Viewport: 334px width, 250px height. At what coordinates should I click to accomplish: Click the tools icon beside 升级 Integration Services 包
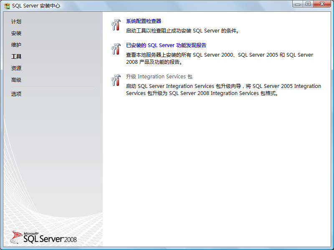click(116, 80)
